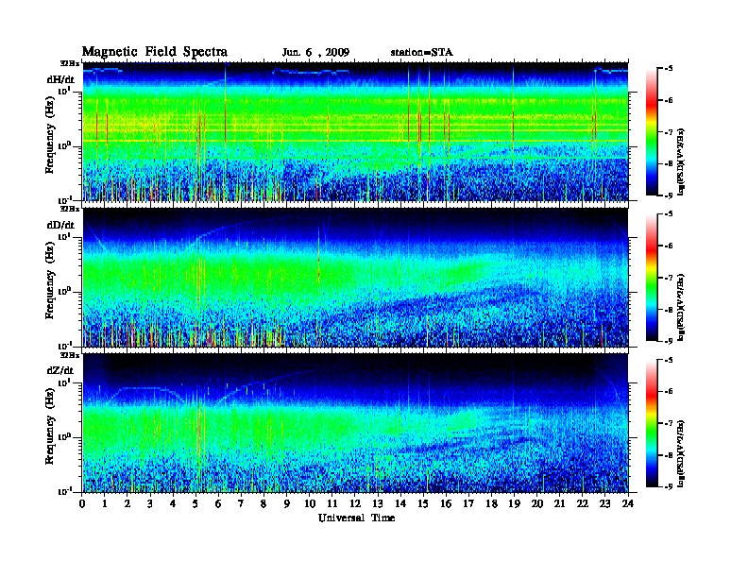Select the date text "Jun. 6 , 2009"
Image resolution: width=748 pixels, height=578 pixels.
315,53
